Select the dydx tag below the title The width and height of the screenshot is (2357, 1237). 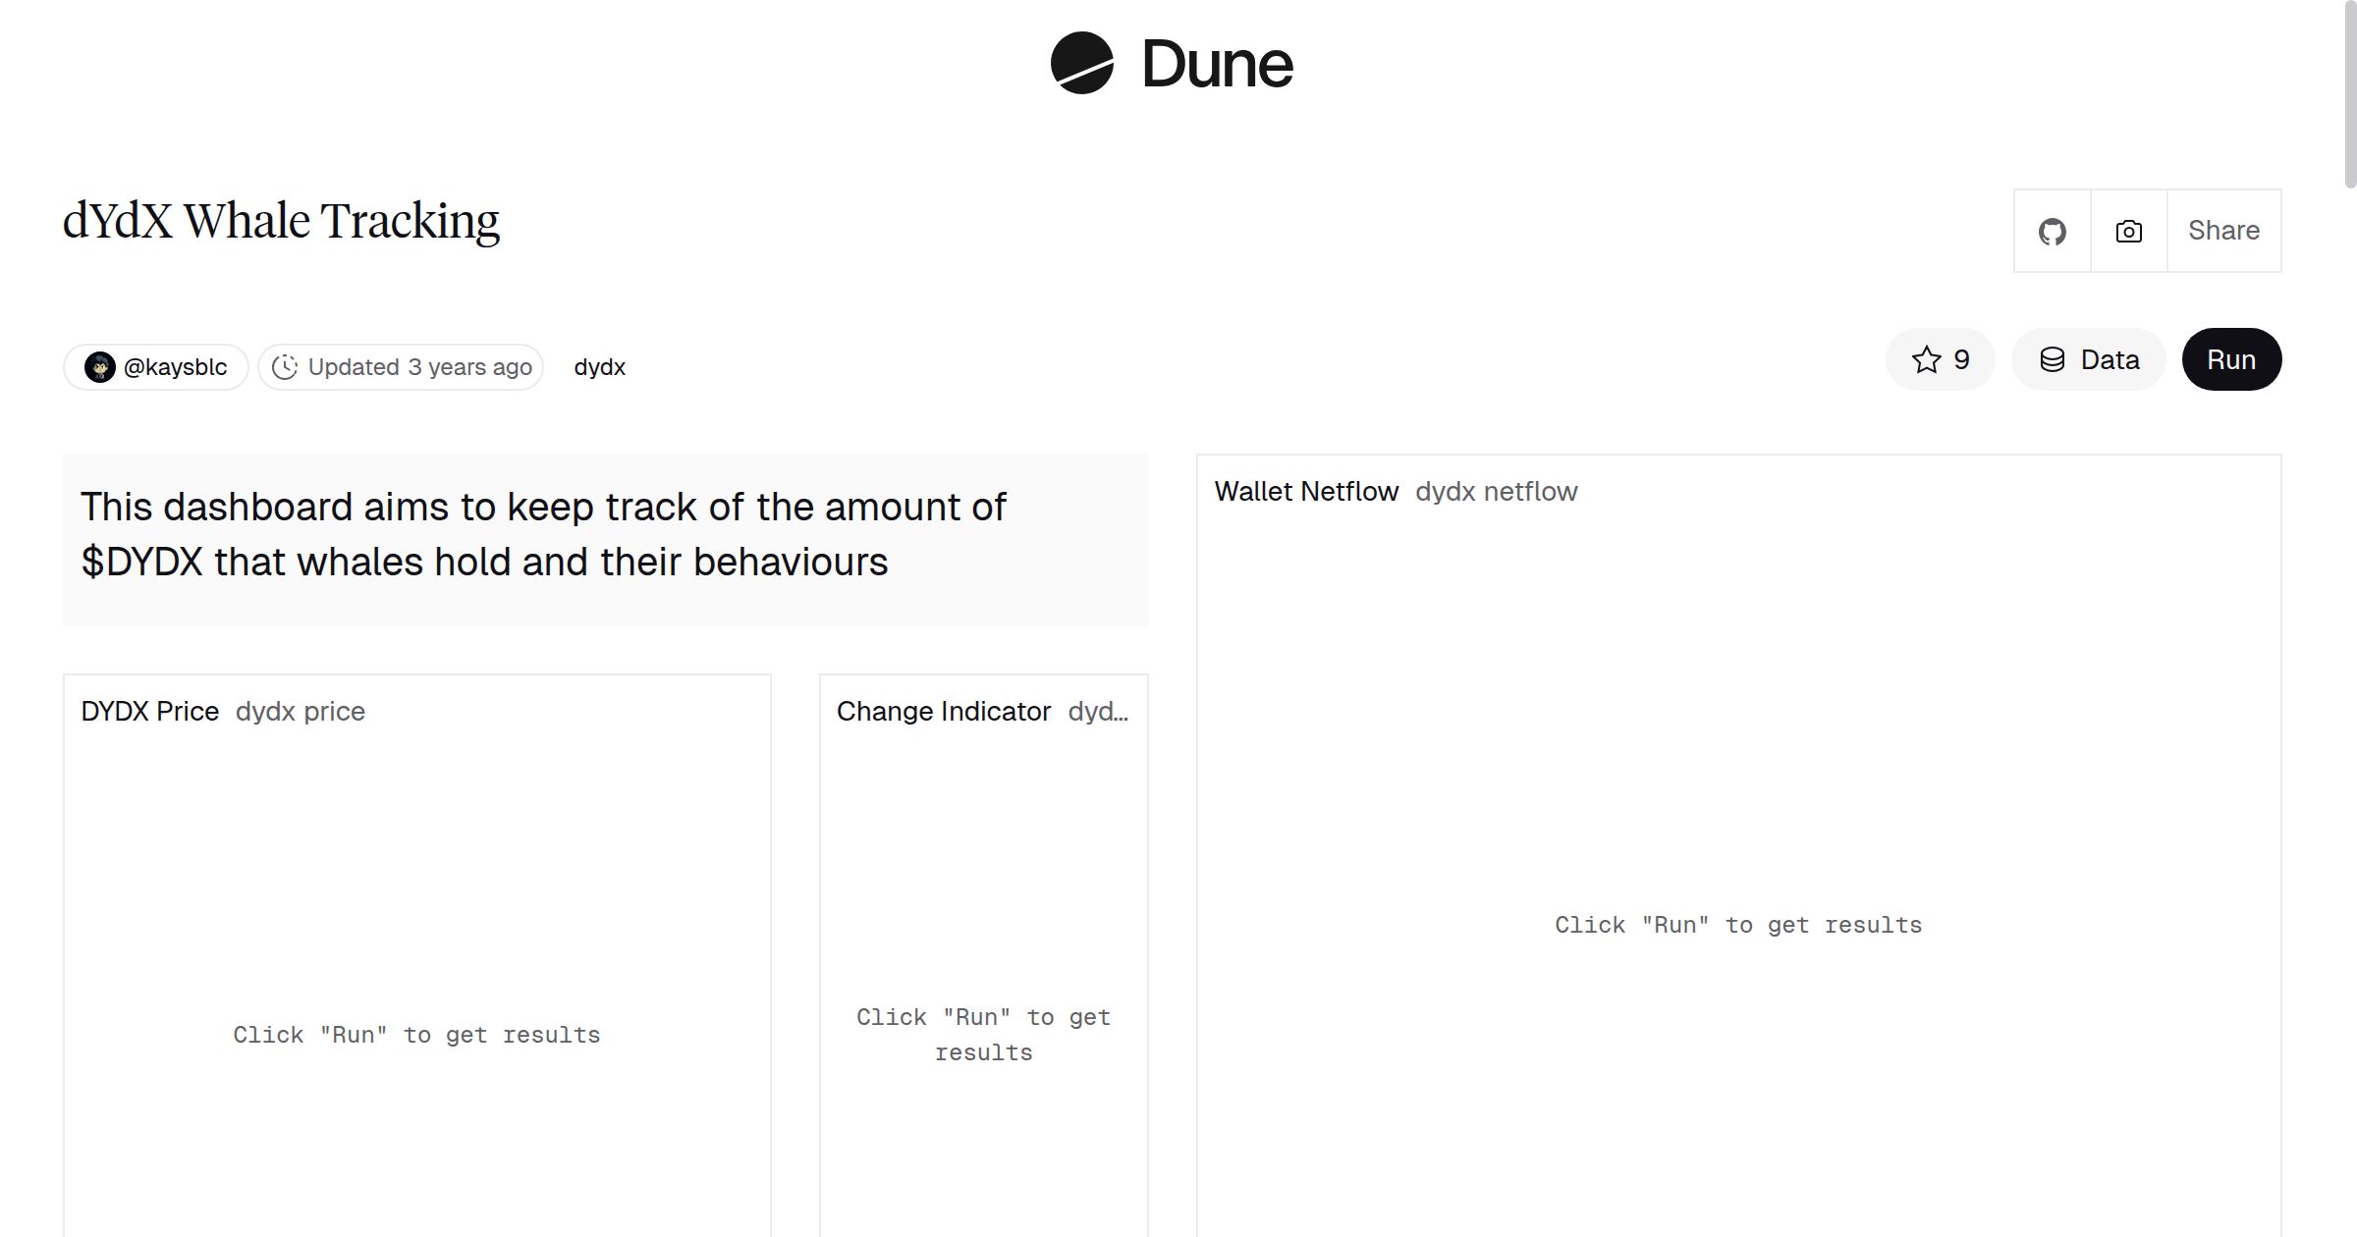point(599,366)
